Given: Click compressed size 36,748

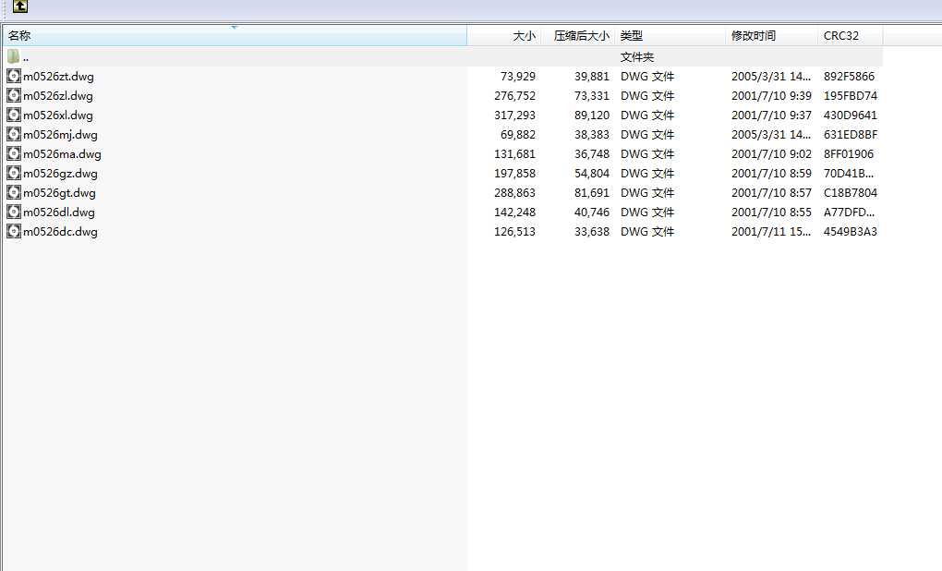Looking at the screenshot, I should pos(592,154).
